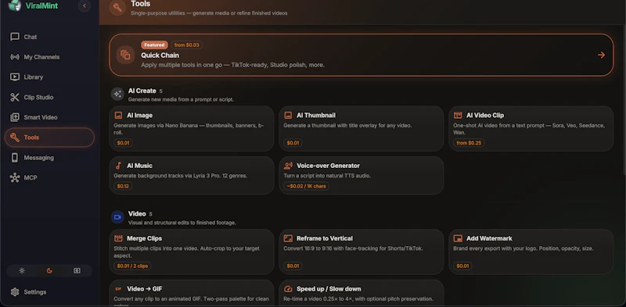Navigate to Smart Video
This screenshot has height=307, width=626.
pyautogui.click(x=49, y=117)
